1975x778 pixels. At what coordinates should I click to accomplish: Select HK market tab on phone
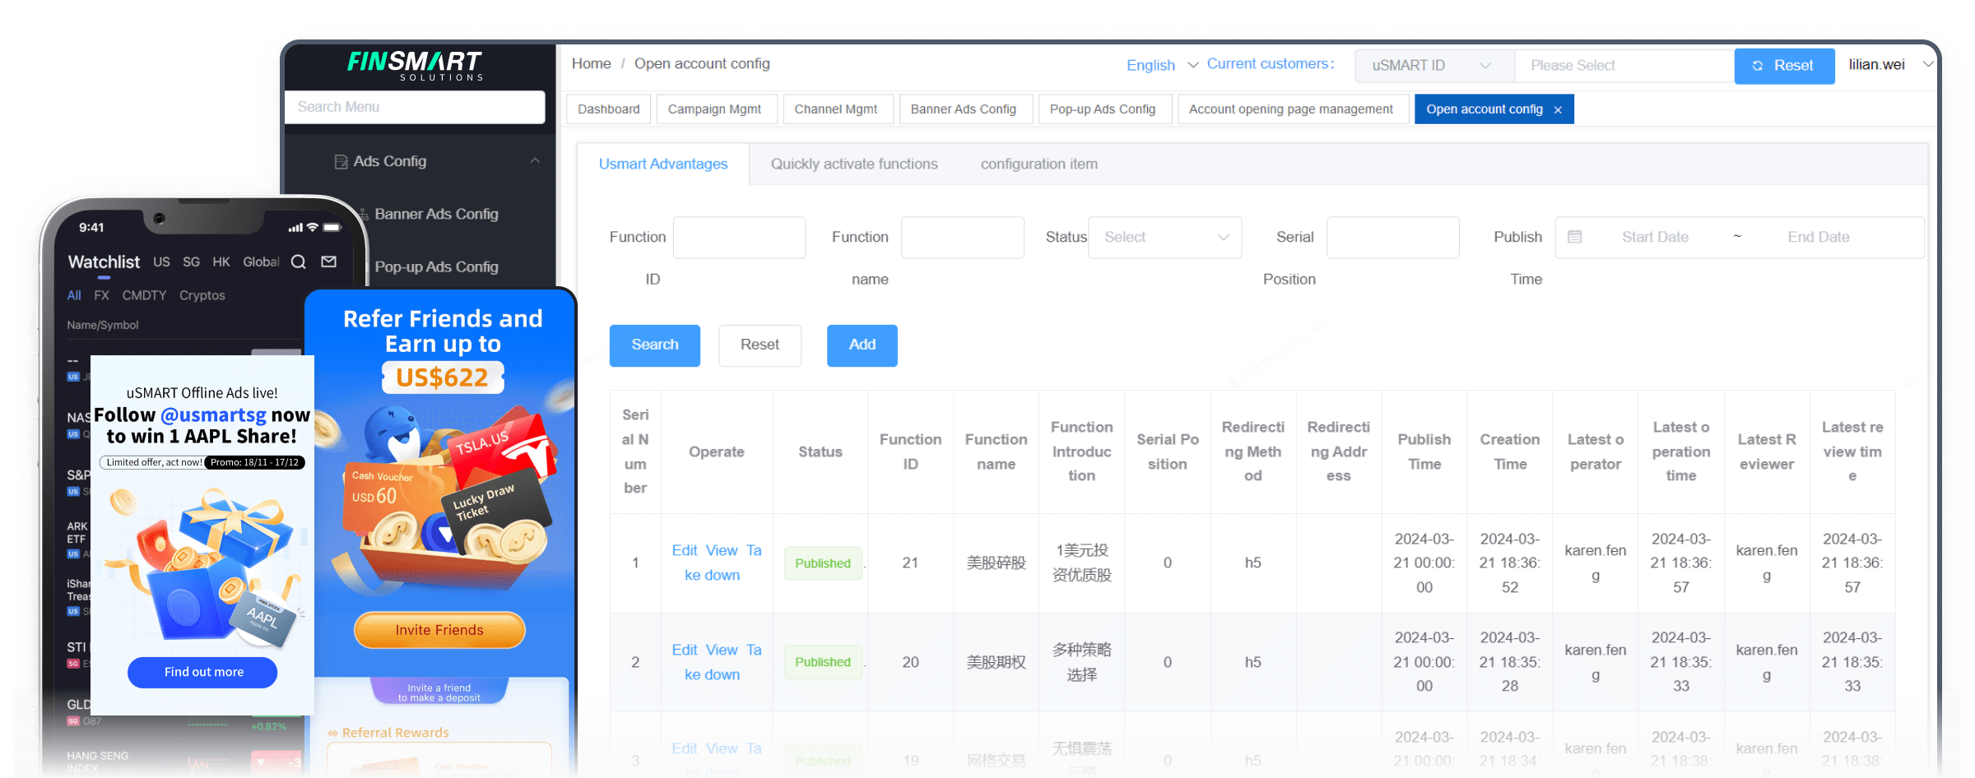[x=221, y=262]
